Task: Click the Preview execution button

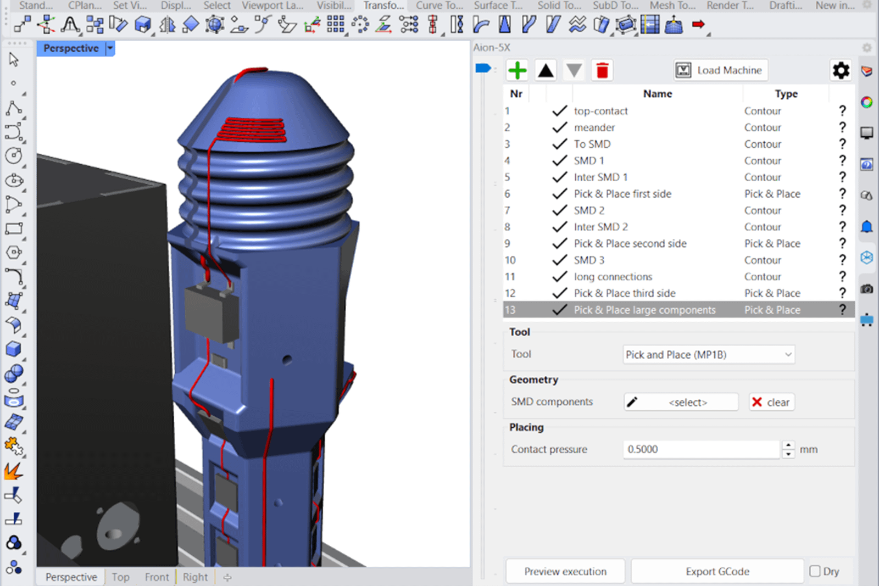Action: tap(565, 571)
